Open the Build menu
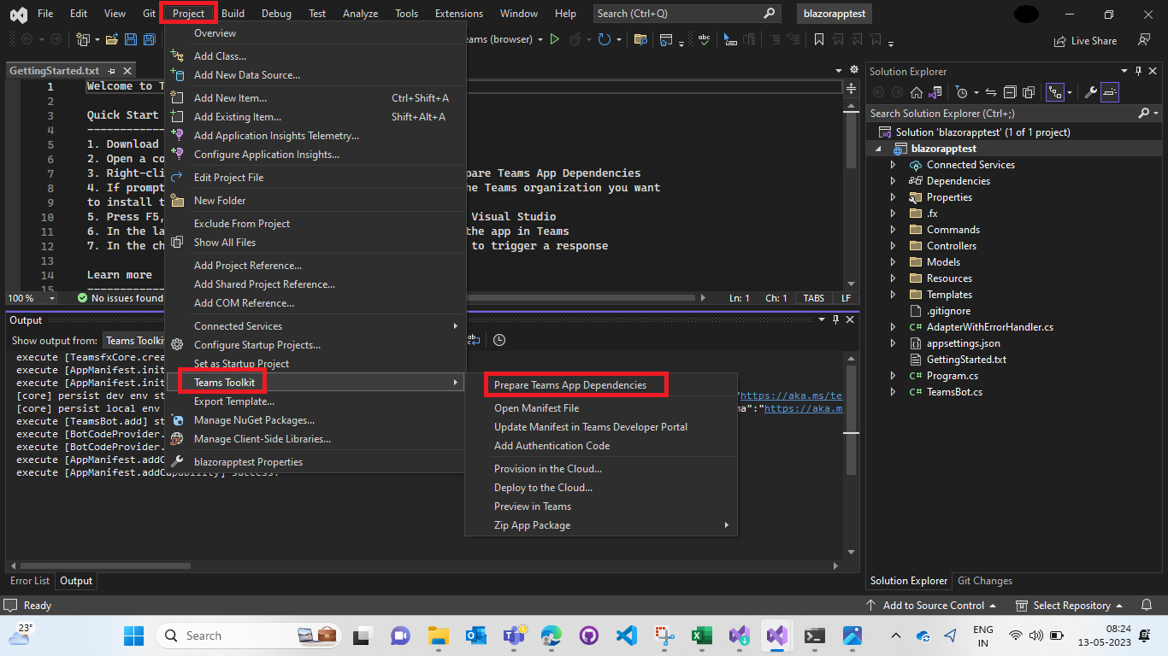Viewport: 1168px width, 656px height. pyautogui.click(x=233, y=14)
